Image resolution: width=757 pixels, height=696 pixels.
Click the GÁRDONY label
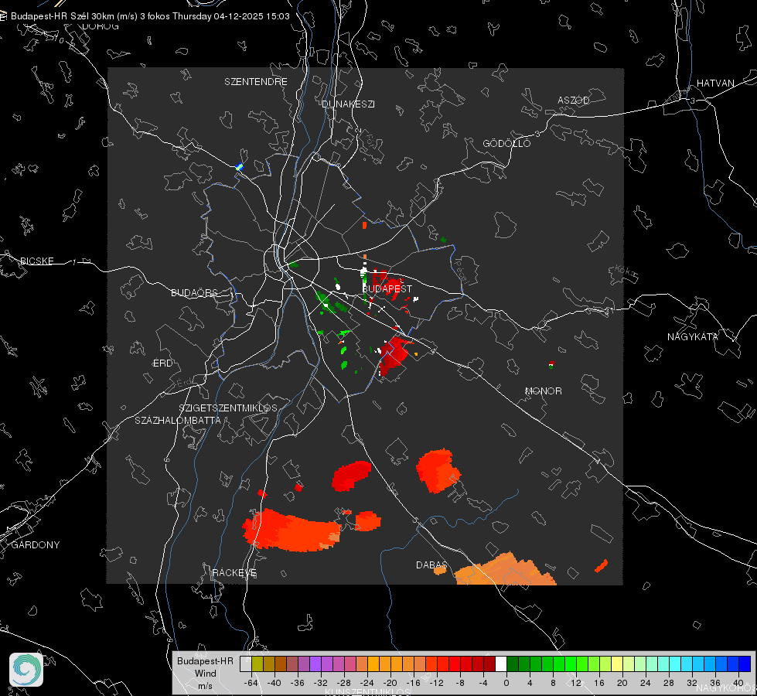pos(36,545)
